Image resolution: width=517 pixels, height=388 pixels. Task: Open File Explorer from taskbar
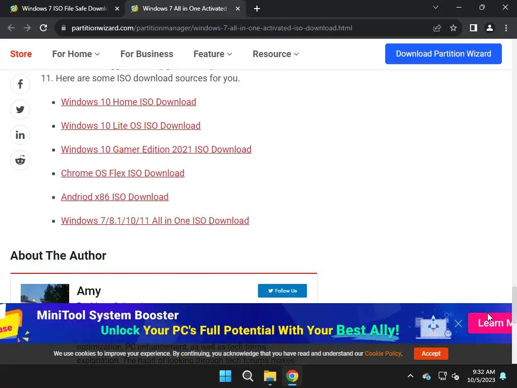coord(270,376)
